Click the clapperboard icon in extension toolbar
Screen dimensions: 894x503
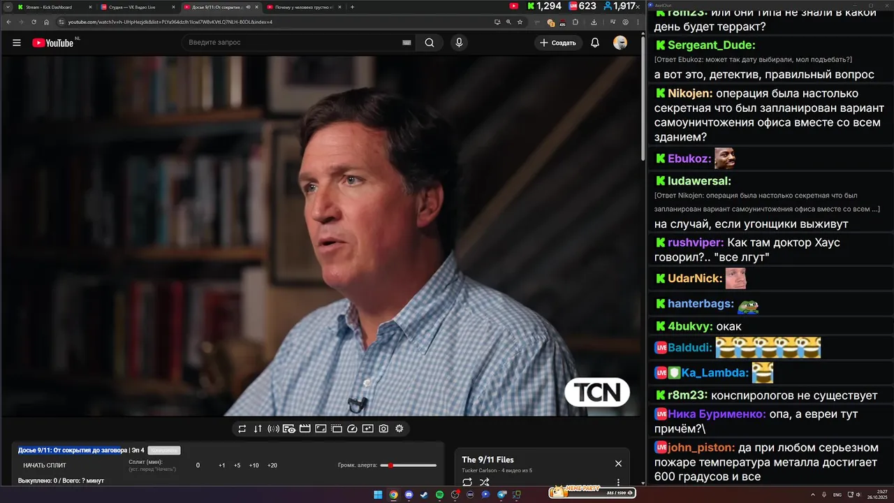coord(305,429)
